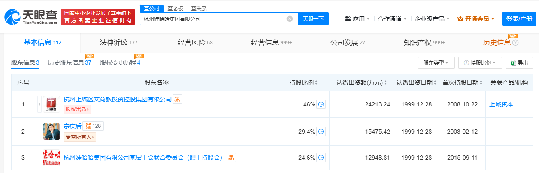
Task: Open equity structure icon for 职工持股会 row
Action: [x=231, y=158]
